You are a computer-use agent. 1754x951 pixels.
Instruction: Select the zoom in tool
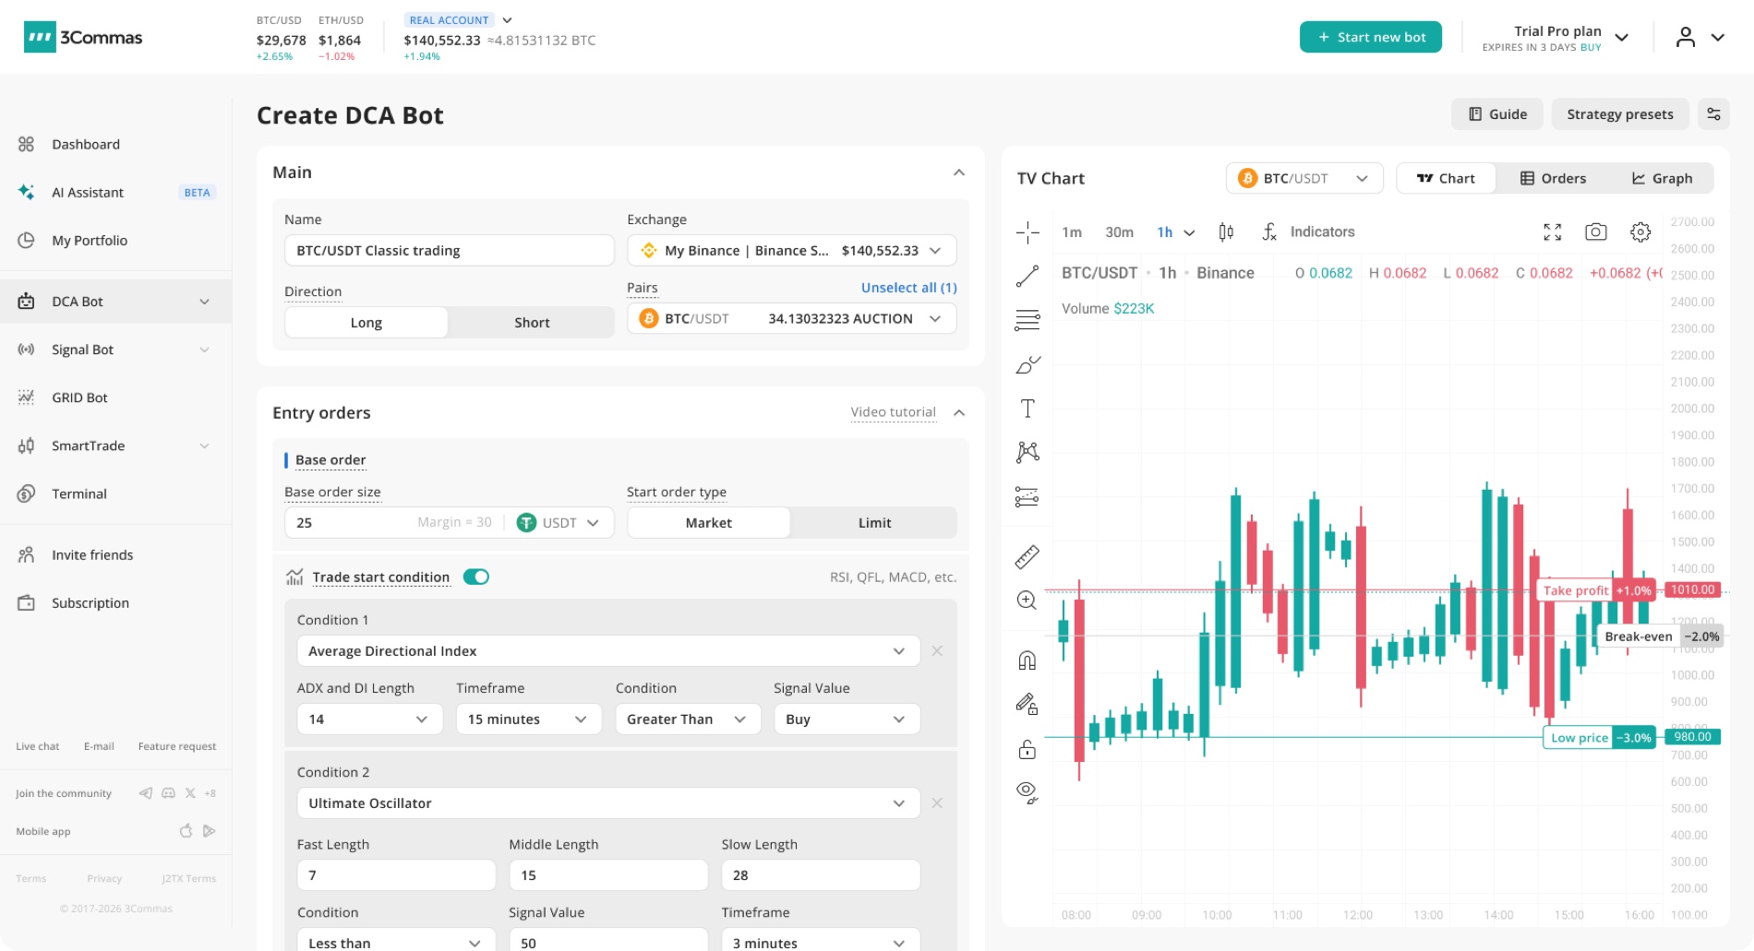pyautogui.click(x=1027, y=600)
